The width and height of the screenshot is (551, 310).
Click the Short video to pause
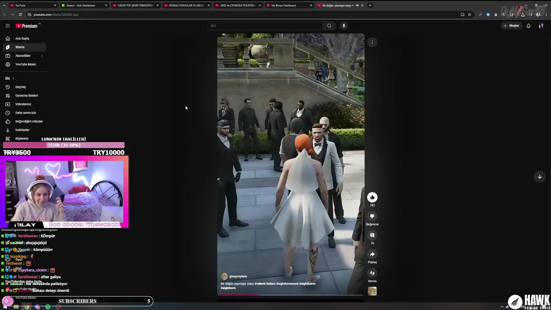click(x=291, y=164)
